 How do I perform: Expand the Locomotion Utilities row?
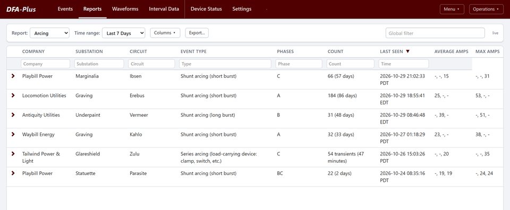pos(13,95)
